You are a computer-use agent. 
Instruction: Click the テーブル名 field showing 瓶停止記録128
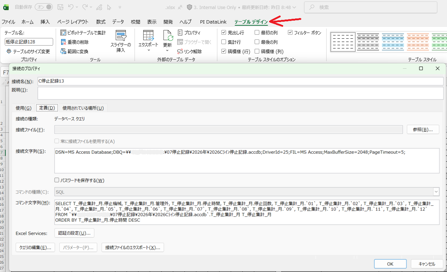click(x=29, y=42)
